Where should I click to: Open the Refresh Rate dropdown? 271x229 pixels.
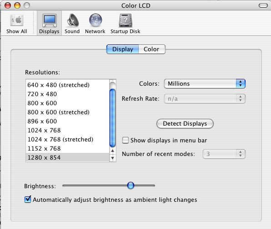205,99
